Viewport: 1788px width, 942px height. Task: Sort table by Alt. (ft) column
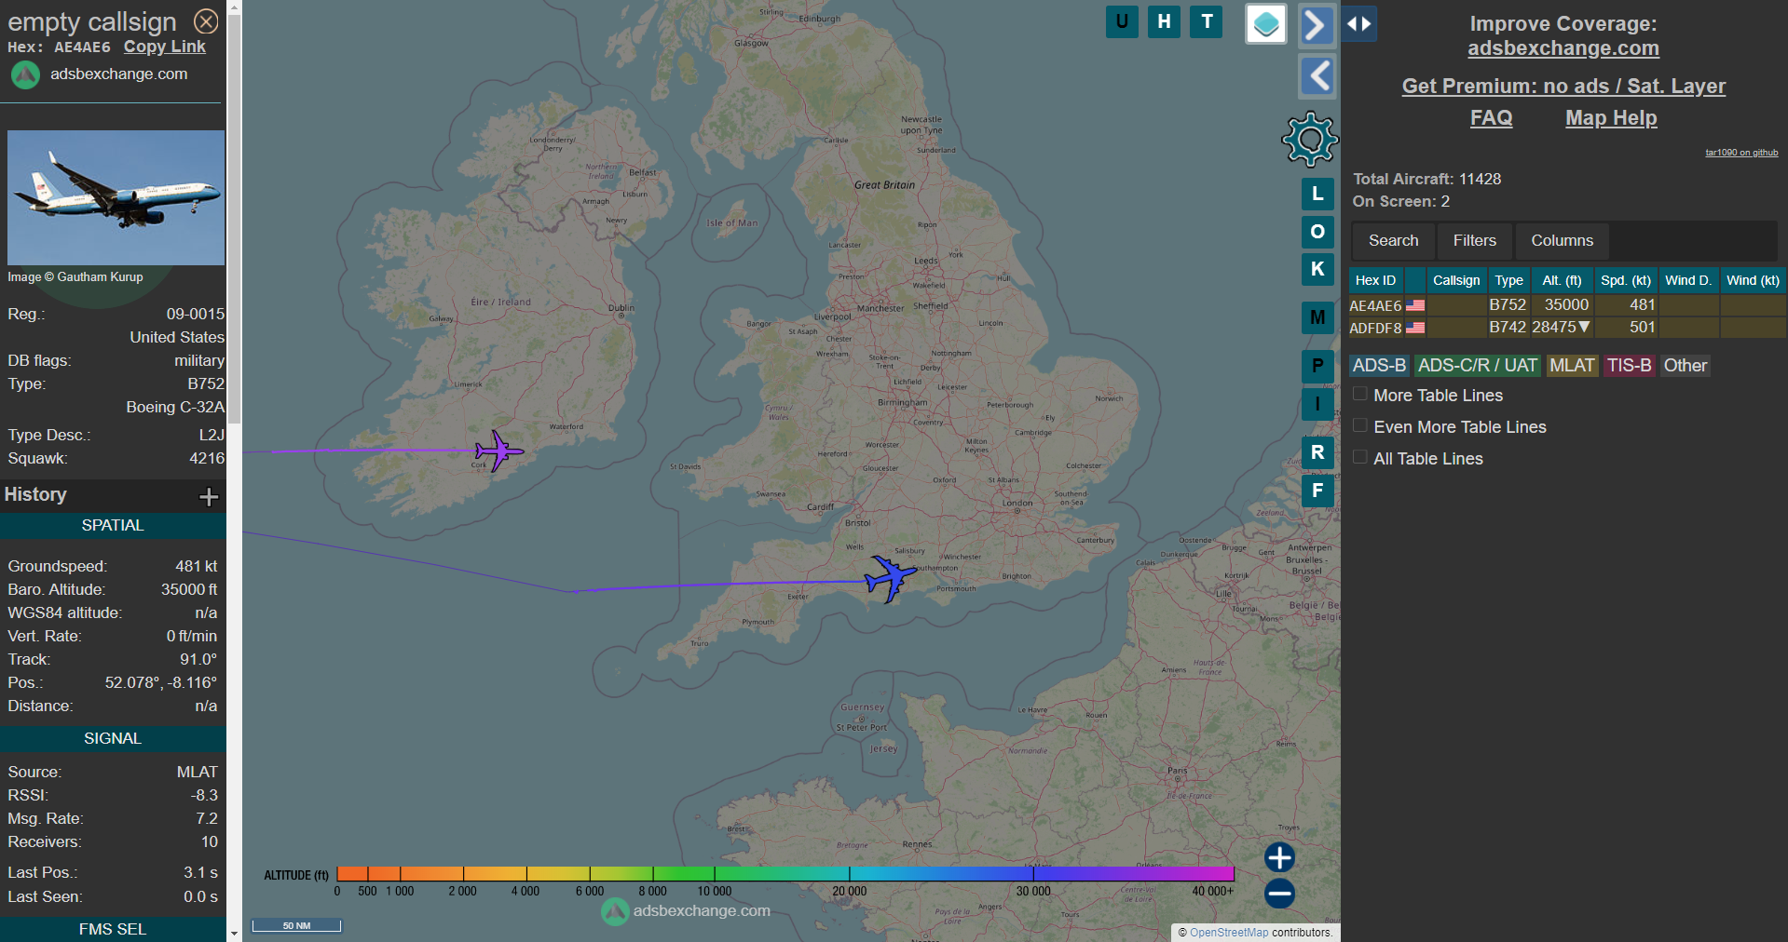tap(1562, 280)
